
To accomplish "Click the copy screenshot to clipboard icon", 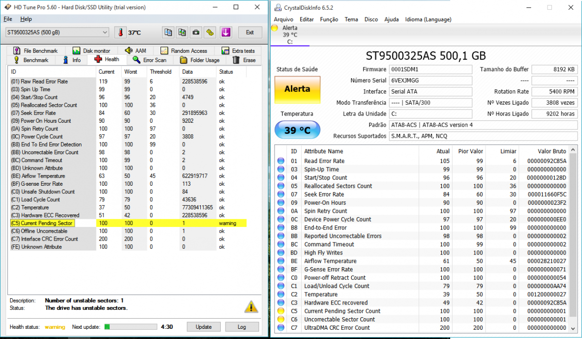I will click(182, 32).
